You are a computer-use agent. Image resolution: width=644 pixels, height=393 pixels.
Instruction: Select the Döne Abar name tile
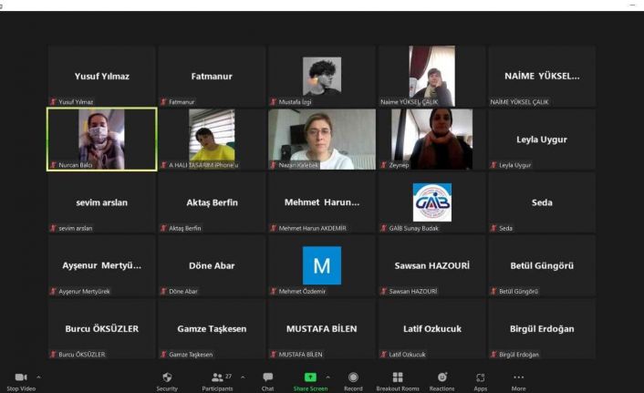pos(212,265)
